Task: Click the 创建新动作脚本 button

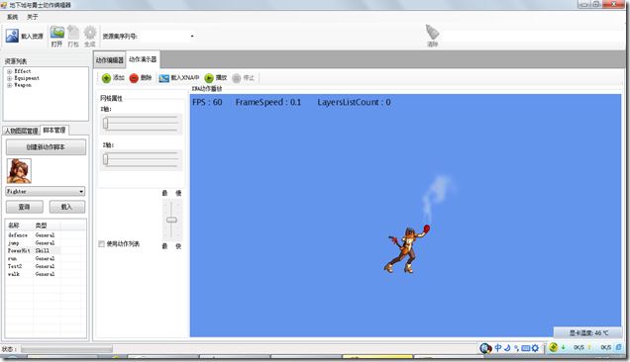Action: (46, 147)
